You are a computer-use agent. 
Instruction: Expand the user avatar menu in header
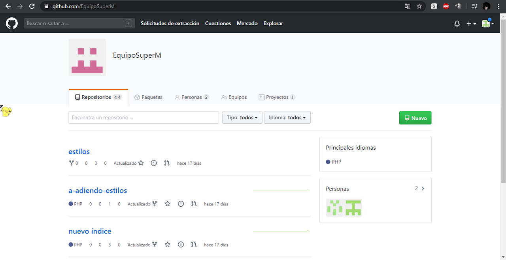tap(488, 23)
